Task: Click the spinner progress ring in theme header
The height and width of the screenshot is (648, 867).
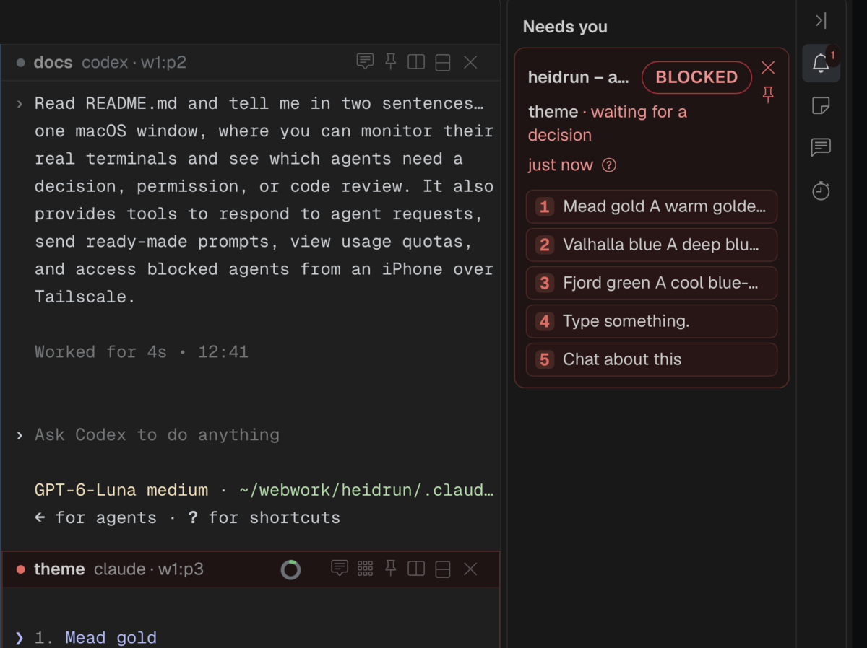Action: [x=290, y=570]
